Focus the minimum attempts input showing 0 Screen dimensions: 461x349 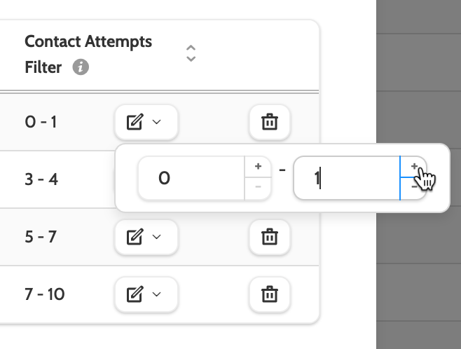pos(191,178)
